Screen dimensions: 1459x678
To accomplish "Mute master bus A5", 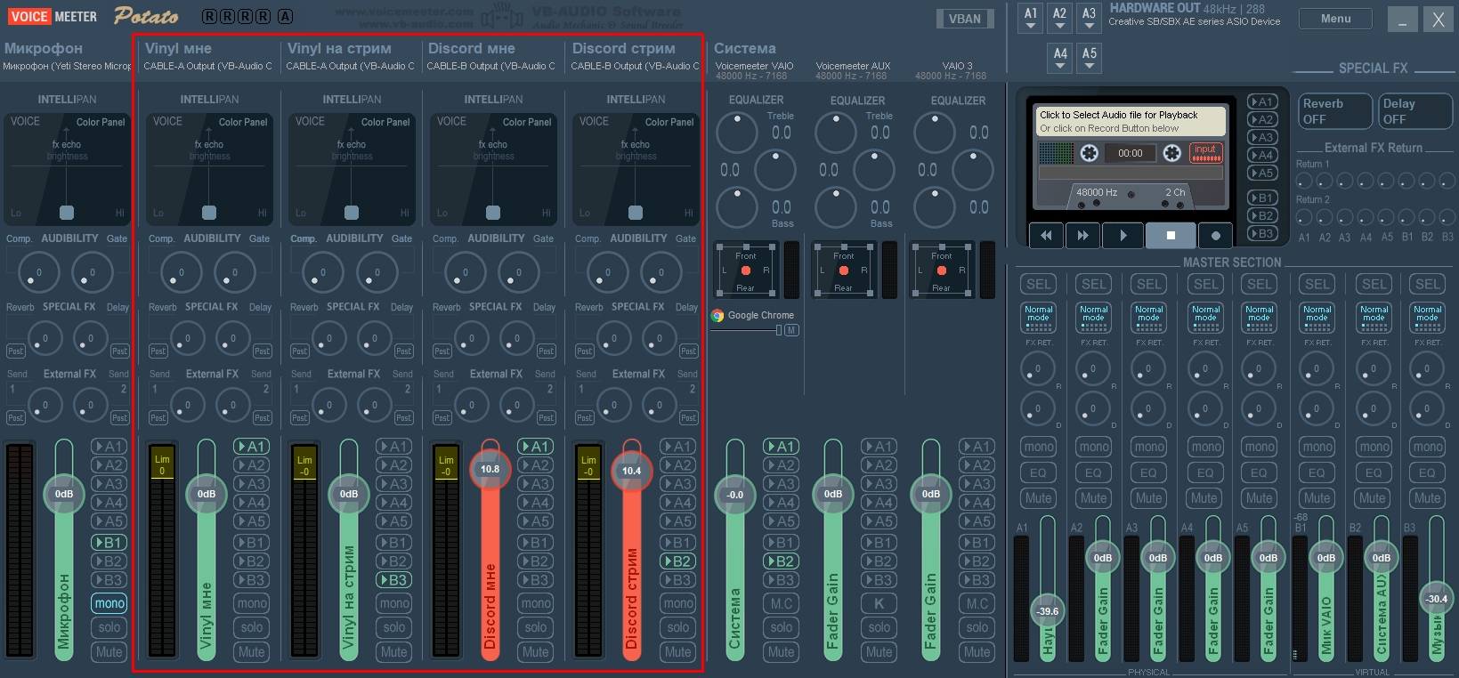I will tap(1260, 498).
